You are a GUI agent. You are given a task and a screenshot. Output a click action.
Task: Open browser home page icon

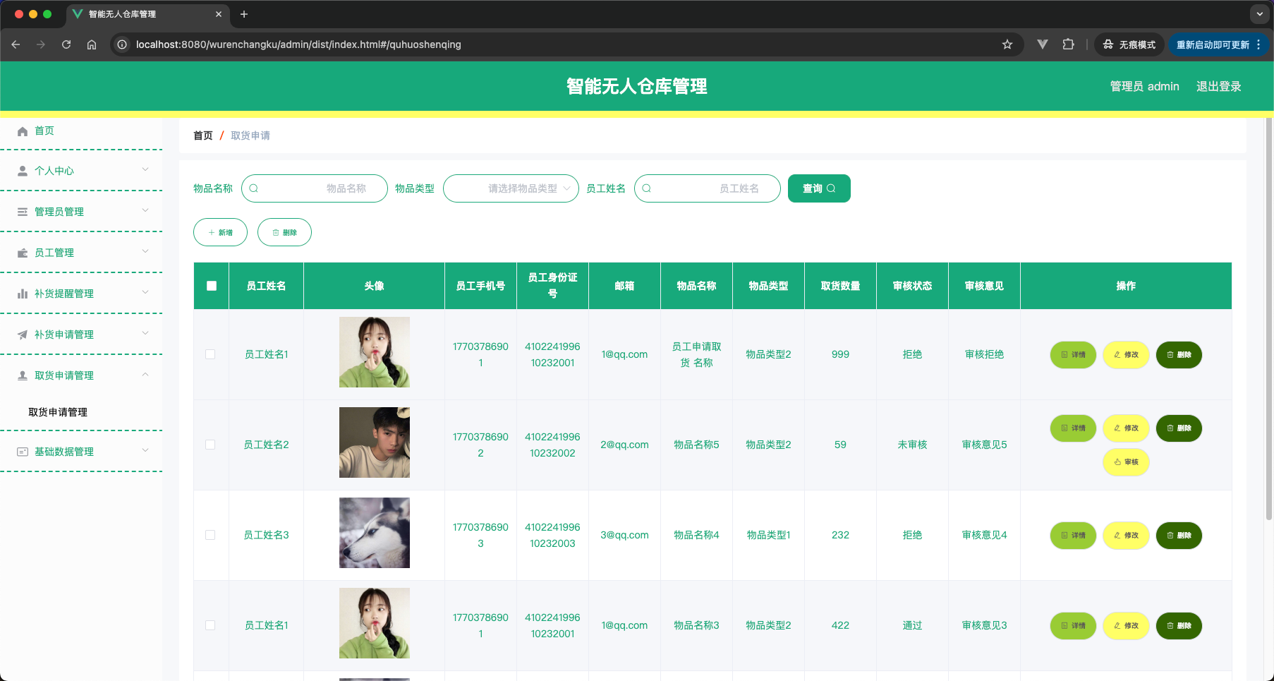click(x=92, y=44)
